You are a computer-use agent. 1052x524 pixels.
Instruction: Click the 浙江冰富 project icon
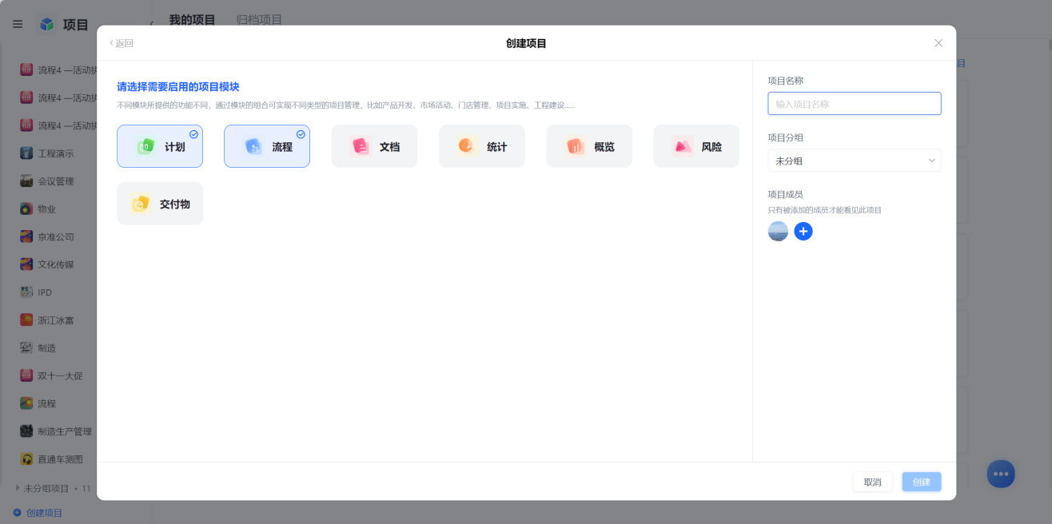pos(26,320)
